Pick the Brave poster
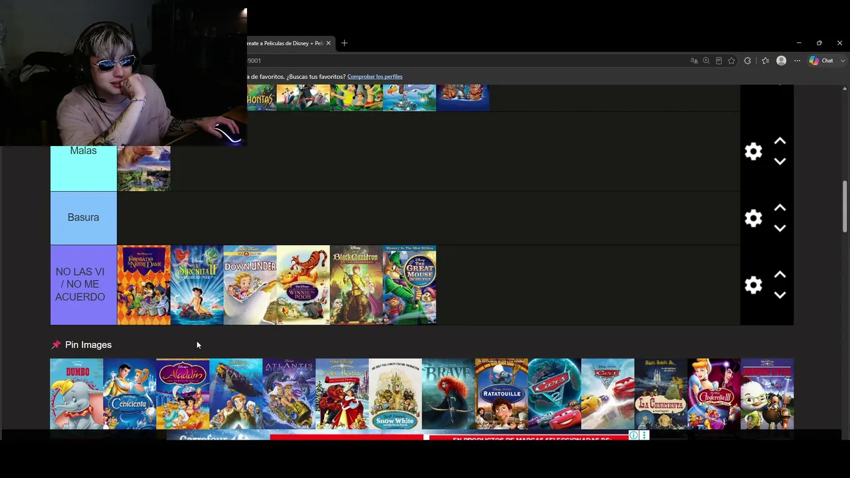This screenshot has width=850, height=478. pyautogui.click(x=448, y=394)
